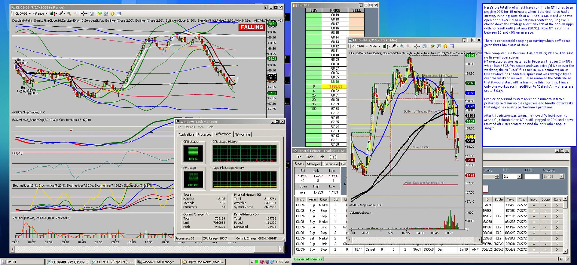Open D:\My Documents\NinjaT taskbar button
This screenshot has width=577, height=265.
[203, 262]
